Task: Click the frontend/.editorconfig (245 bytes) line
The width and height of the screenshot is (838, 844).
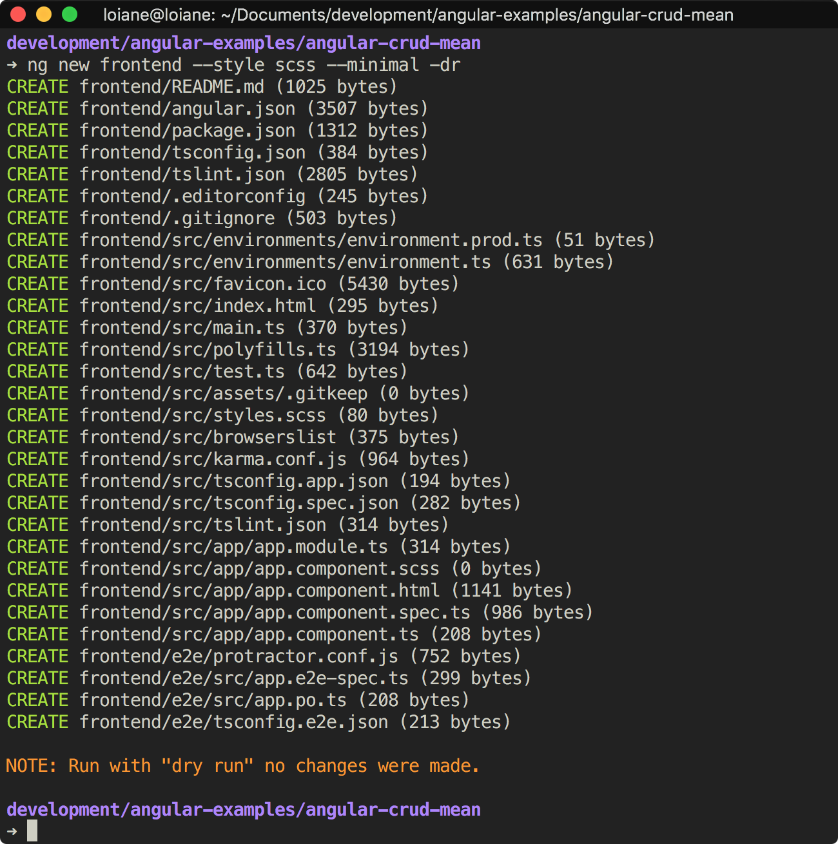Action: (x=217, y=197)
